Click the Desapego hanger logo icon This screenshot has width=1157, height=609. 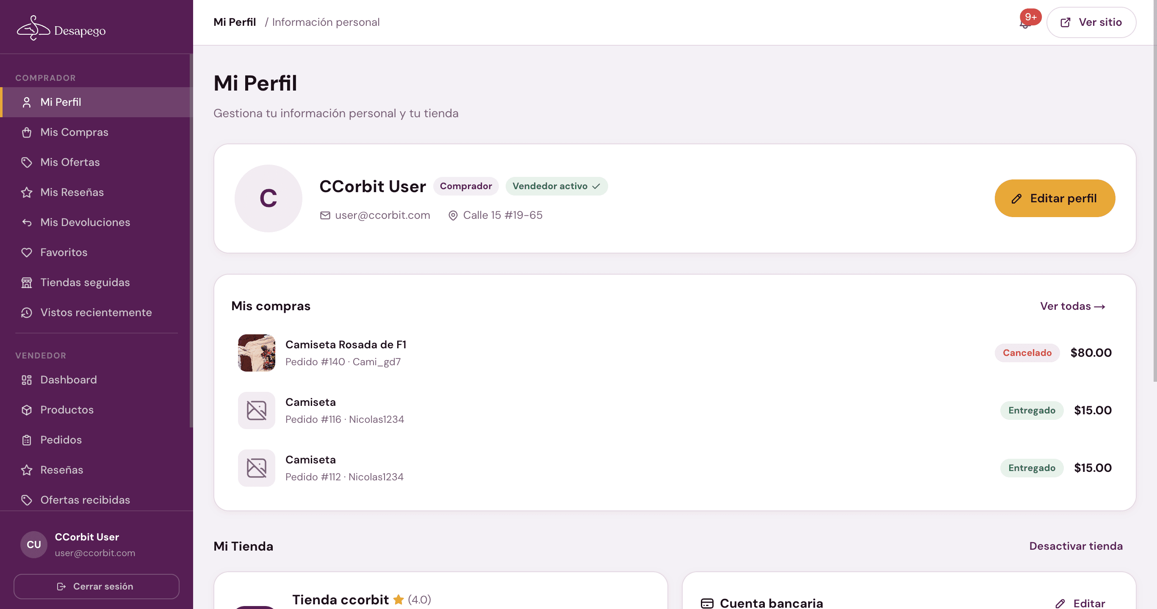pyautogui.click(x=33, y=28)
